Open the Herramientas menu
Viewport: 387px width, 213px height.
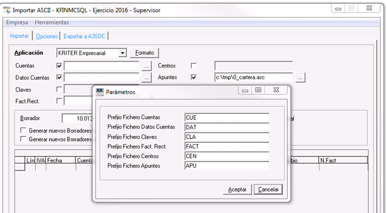click(52, 22)
